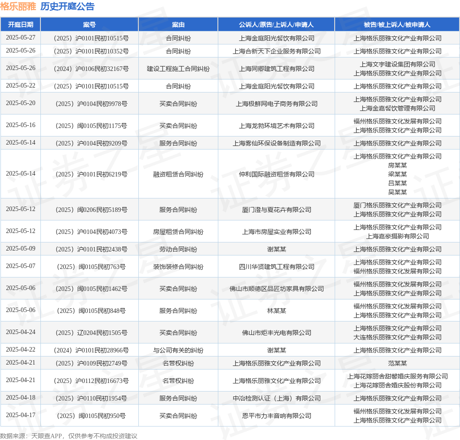The image size is (460, 440).
Task: Click defendant 厦门格乐丽雅文化产业有限公司
Action: tap(398, 205)
